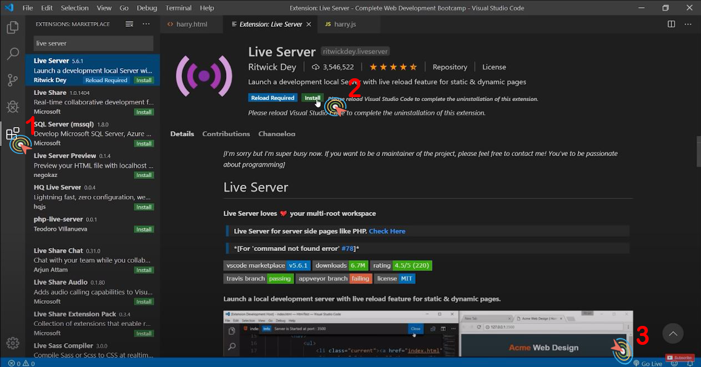Select the Live Sass Compiler list entry

point(93,350)
